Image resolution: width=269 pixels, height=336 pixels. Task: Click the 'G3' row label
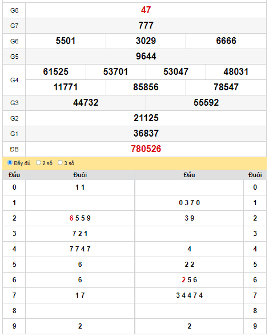tap(14, 103)
